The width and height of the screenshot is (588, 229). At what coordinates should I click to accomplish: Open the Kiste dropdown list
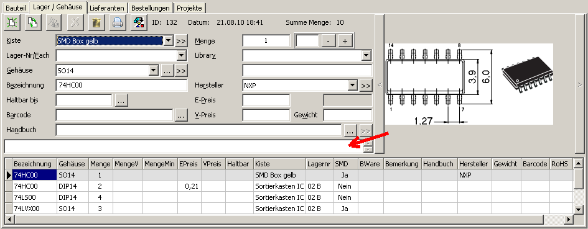tap(168, 40)
